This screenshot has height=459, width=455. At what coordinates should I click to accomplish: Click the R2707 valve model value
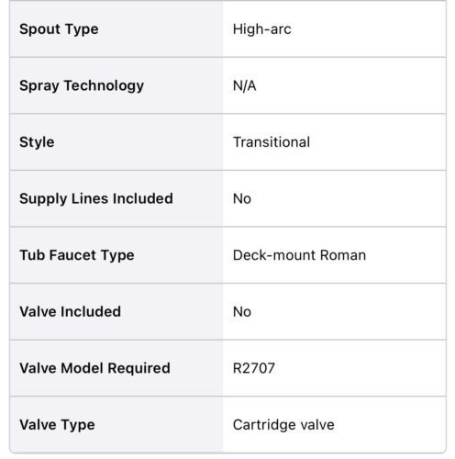tap(254, 368)
